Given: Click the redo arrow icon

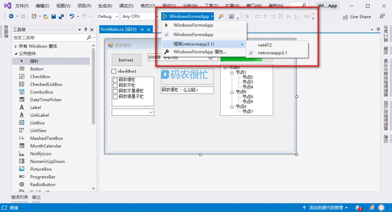Looking at the screenshot, I should point(84,16).
